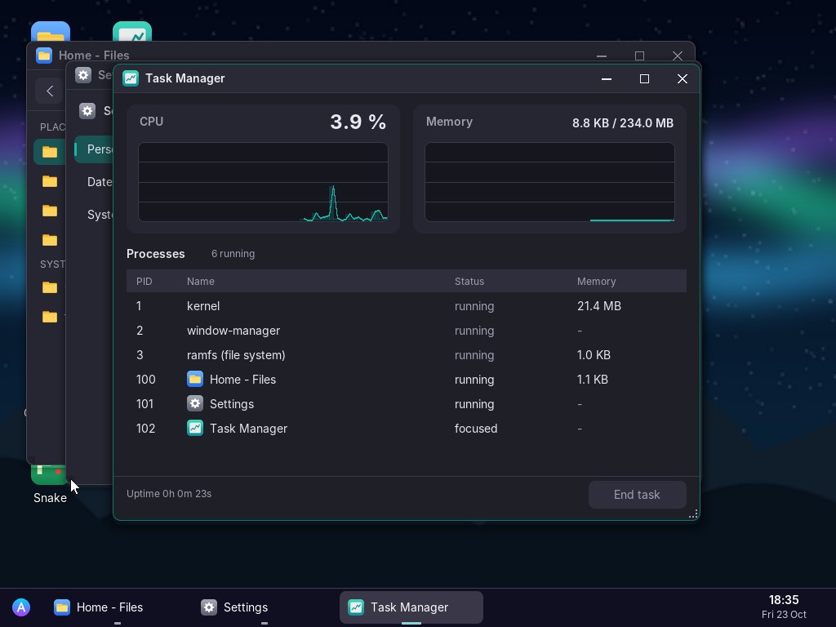Maximize the Task Manager window
The width and height of the screenshot is (836, 627).
(x=644, y=79)
